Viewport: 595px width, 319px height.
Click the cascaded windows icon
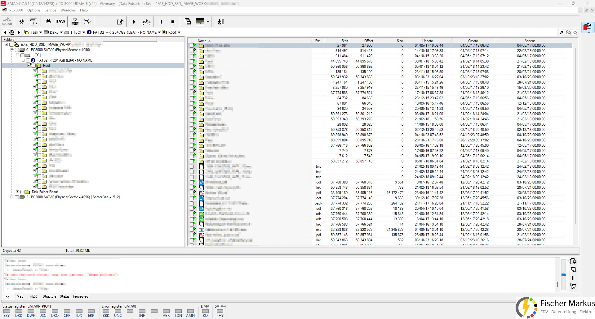[x=188, y=21]
